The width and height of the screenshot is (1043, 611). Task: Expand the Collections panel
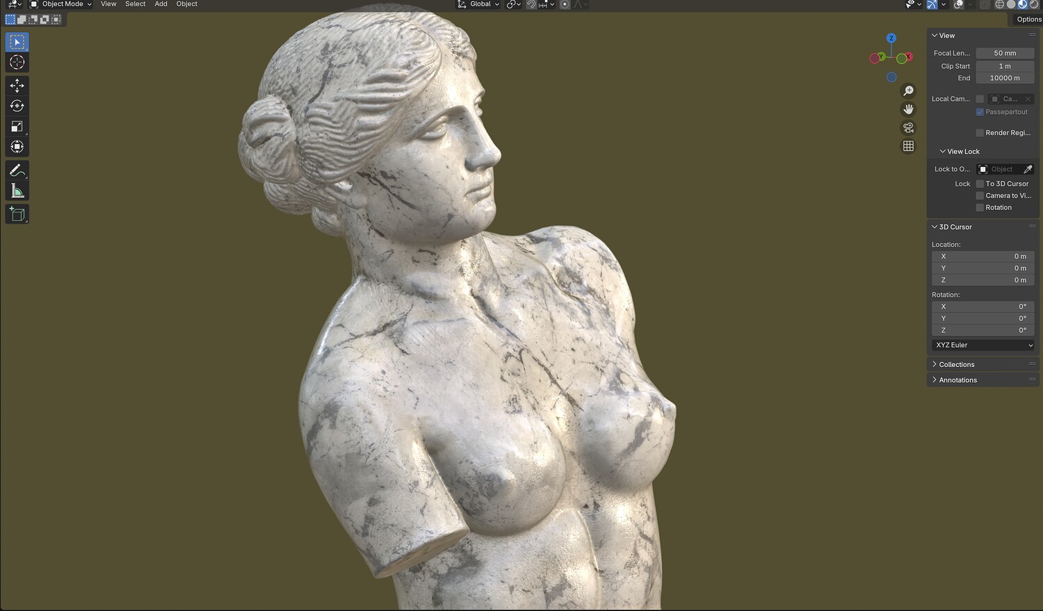(935, 364)
